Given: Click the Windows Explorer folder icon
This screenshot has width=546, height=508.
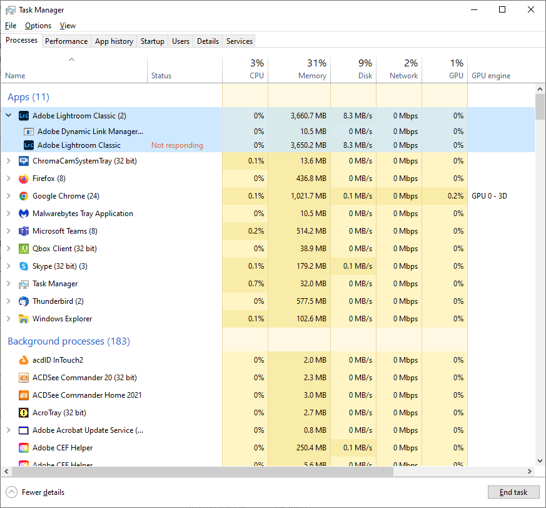Looking at the screenshot, I should click(x=24, y=319).
